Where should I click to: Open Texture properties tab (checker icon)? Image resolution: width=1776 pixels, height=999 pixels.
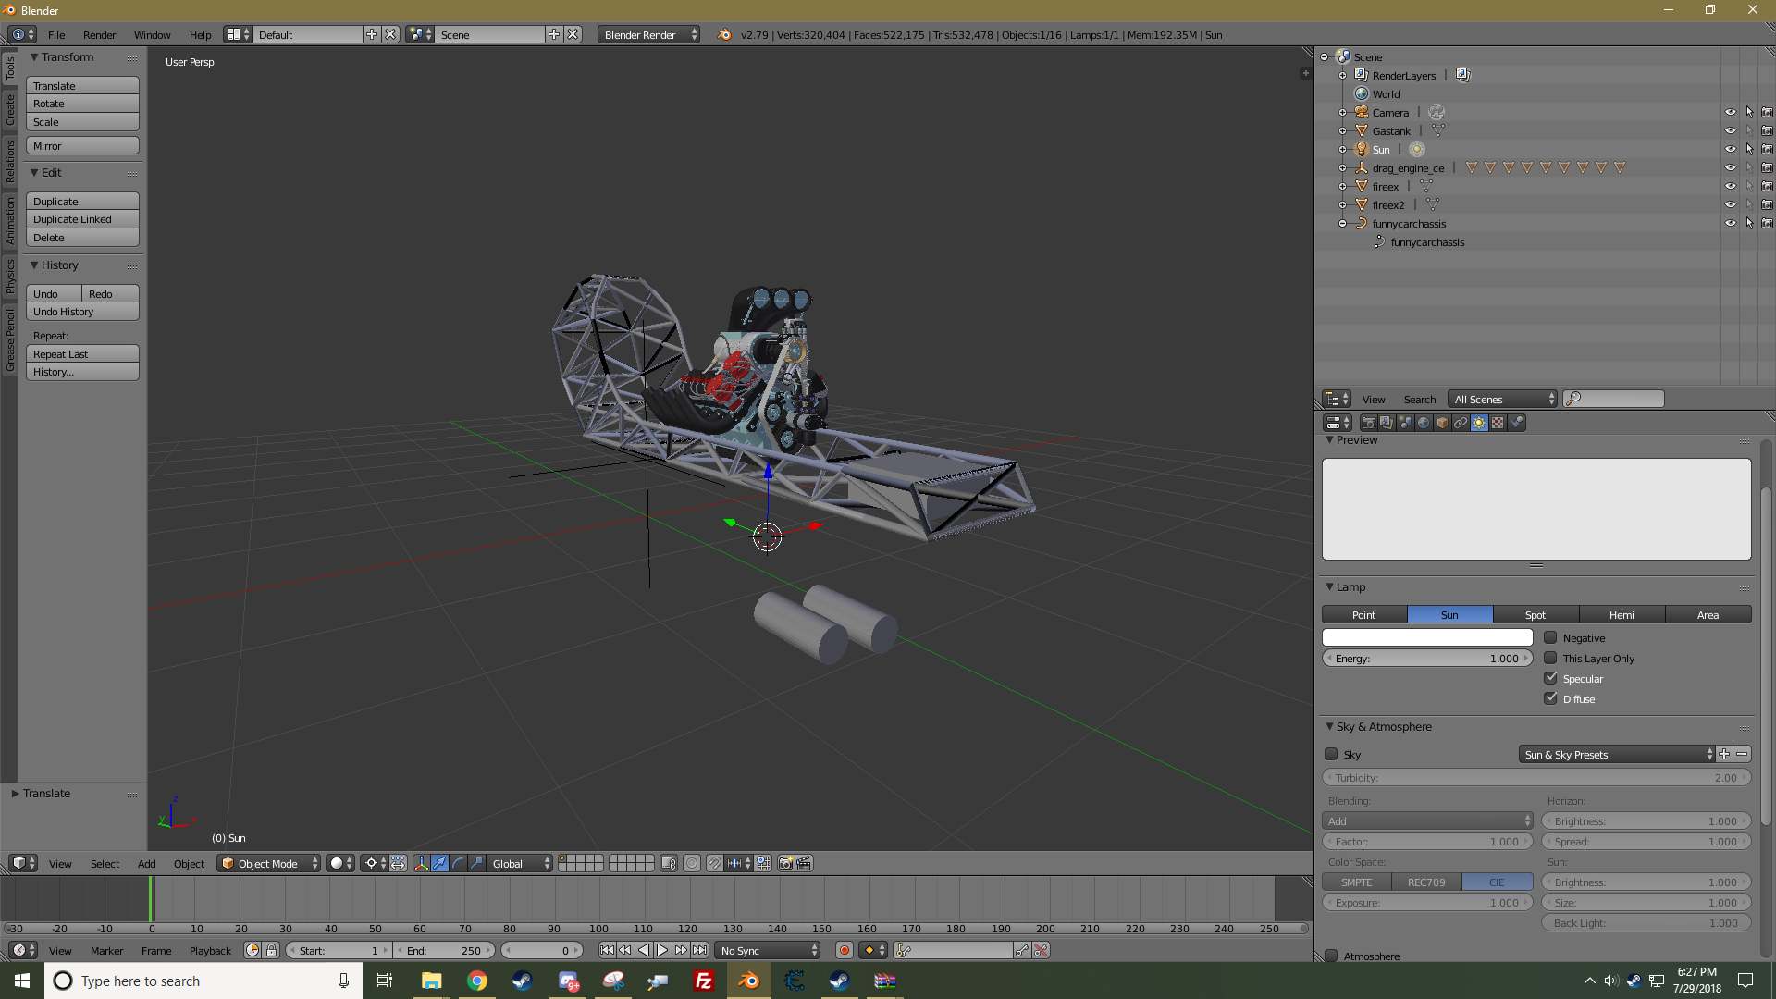coord(1498,423)
